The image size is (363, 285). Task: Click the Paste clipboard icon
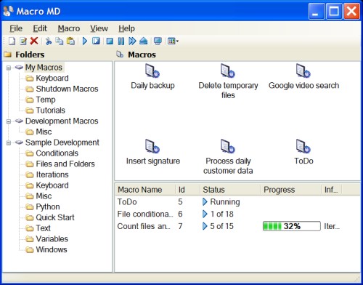point(70,41)
